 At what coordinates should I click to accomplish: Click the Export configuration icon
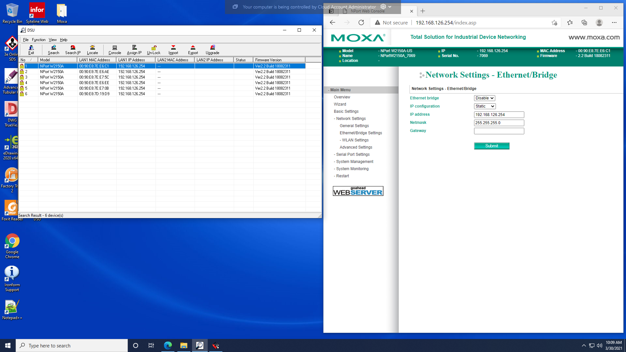pos(193,50)
